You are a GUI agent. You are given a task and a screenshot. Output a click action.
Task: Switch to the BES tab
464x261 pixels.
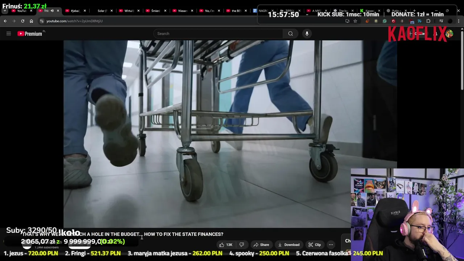point(236,11)
